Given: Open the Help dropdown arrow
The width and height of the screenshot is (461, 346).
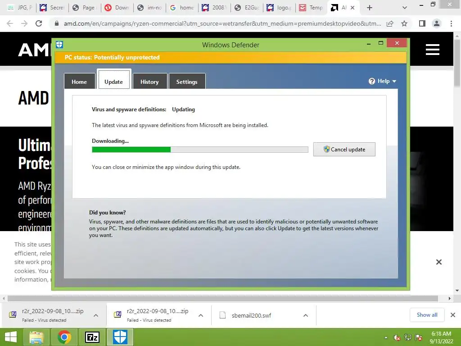Looking at the screenshot, I should [394, 81].
